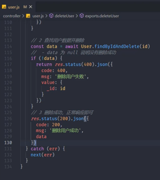Close the user.js tab
Image resolution: width=160 pixels, height=180 pixels.
31,7
